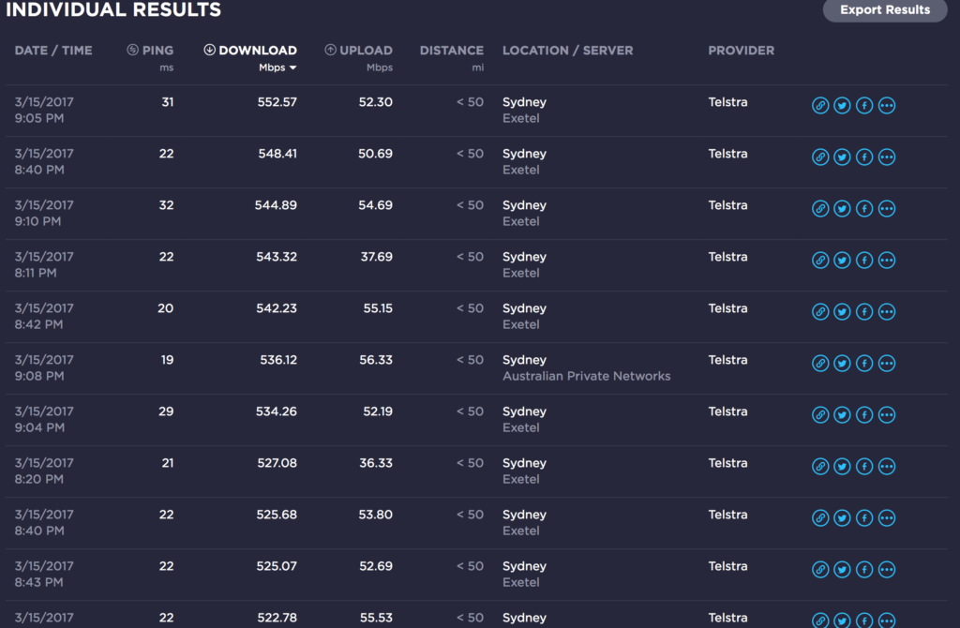Open more options for the 548.41 Mbps result
Image resolution: width=960 pixels, height=628 pixels.
887,157
